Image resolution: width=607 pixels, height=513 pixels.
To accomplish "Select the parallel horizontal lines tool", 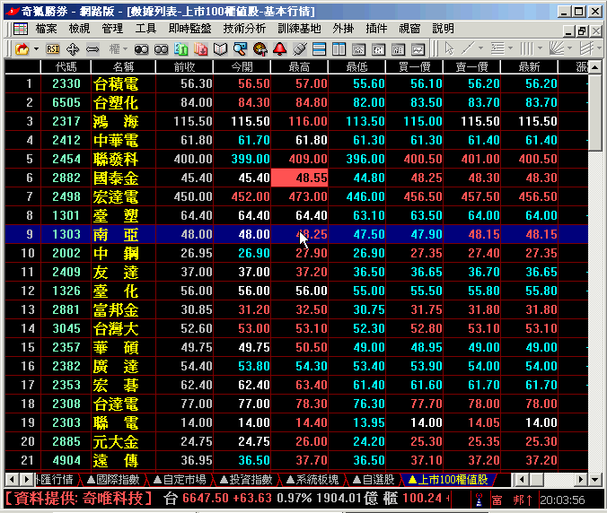I will click(x=497, y=48).
